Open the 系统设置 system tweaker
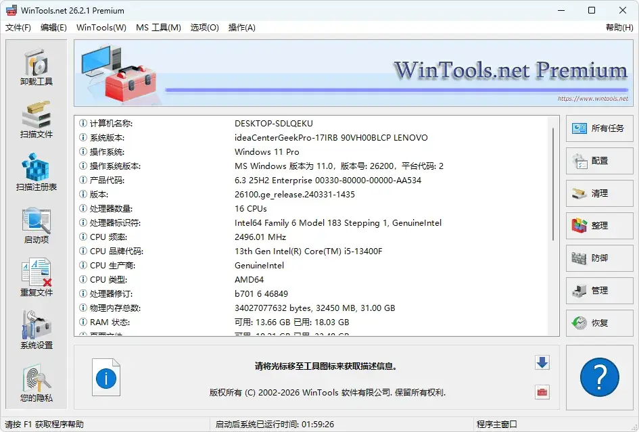Viewport: 639px width, 432px height. (37, 331)
